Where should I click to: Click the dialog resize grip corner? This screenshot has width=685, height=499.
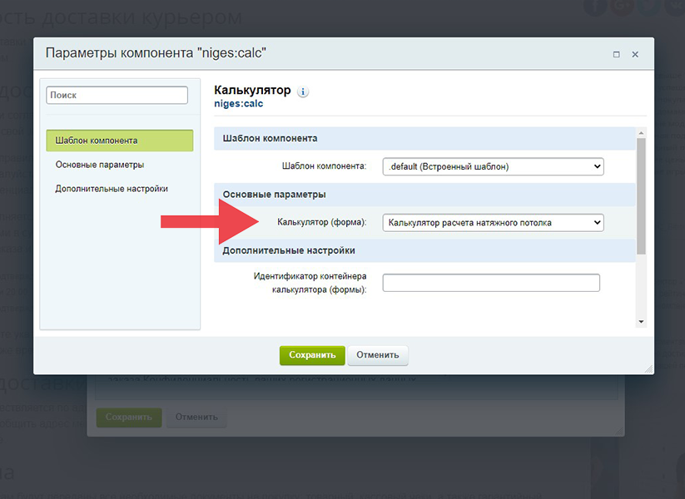click(x=649, y=369)
